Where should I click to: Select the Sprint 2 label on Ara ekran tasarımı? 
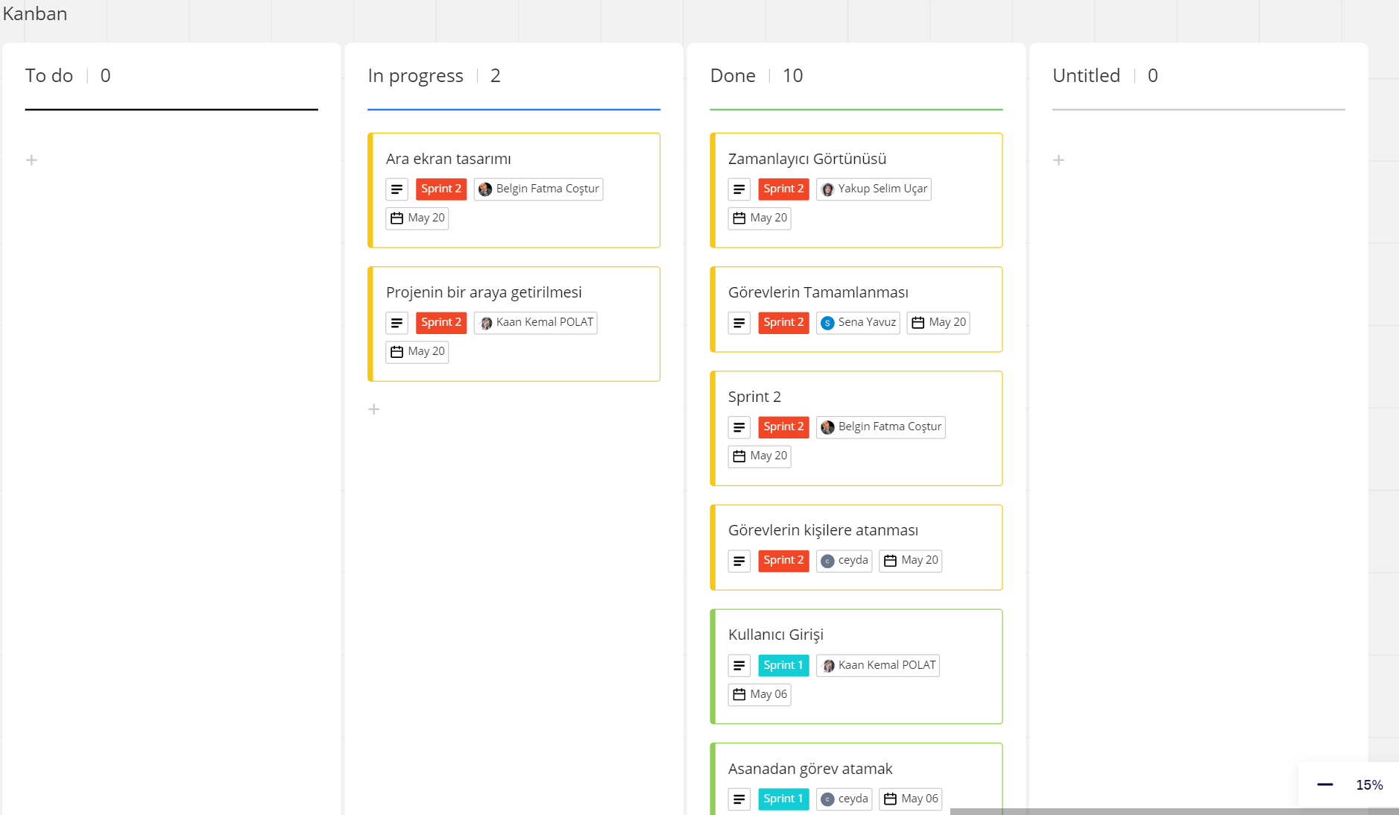[x=440, y=189]
